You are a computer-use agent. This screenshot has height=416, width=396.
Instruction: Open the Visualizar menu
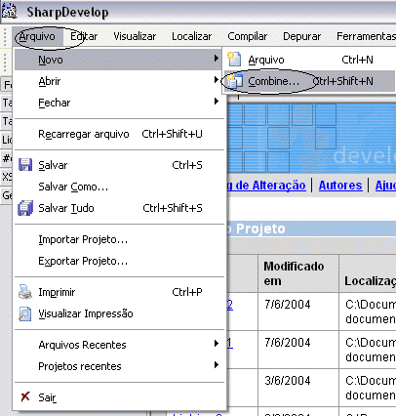coord(135,36)
